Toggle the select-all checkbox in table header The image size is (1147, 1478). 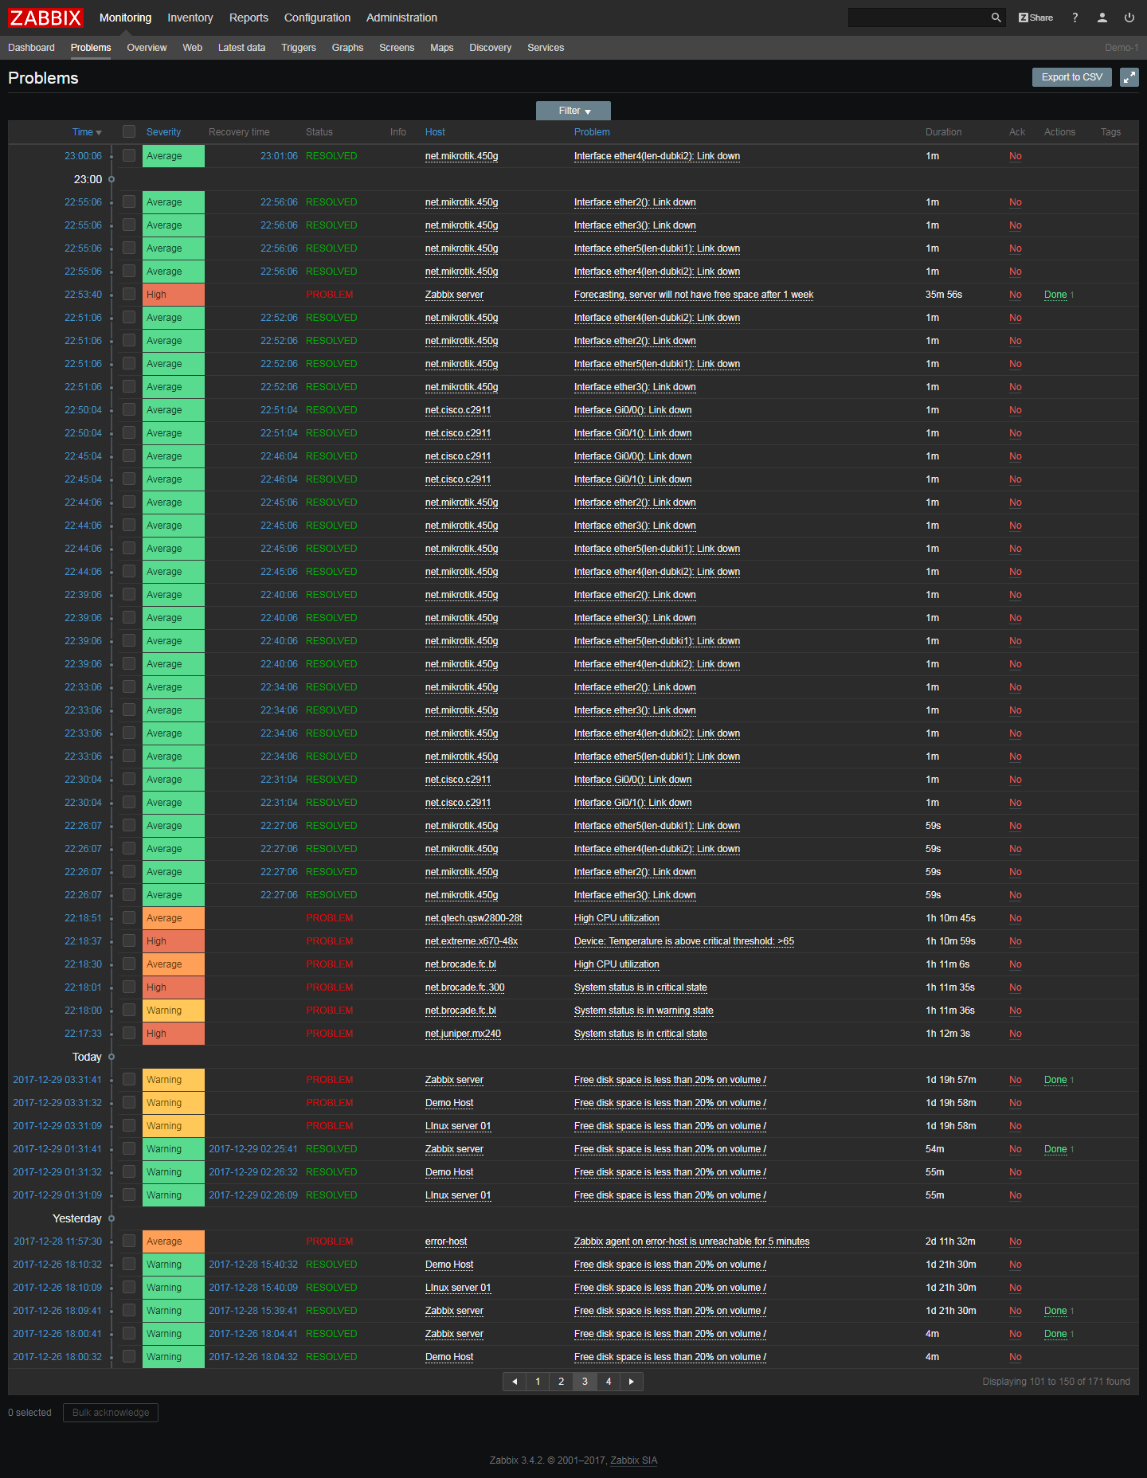[x=129, y=131]
